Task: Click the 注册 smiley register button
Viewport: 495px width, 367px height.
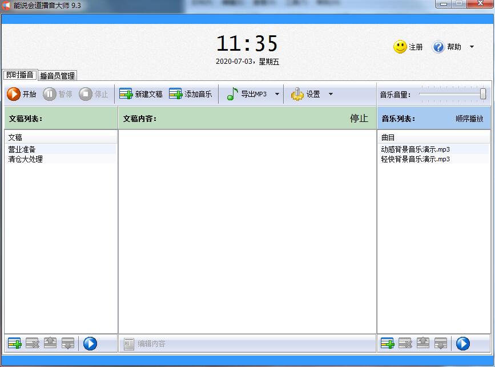Action: click(408, 47)
